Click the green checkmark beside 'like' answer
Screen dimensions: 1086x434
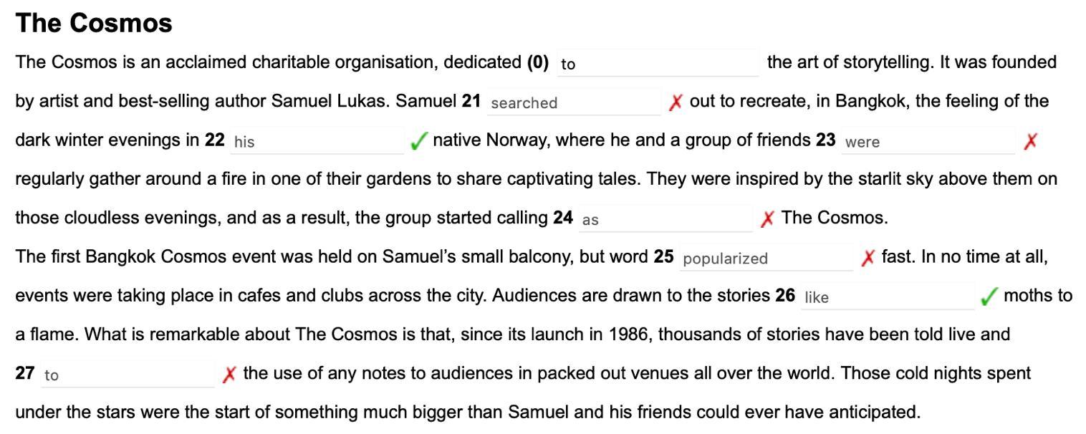click(989, 296)
